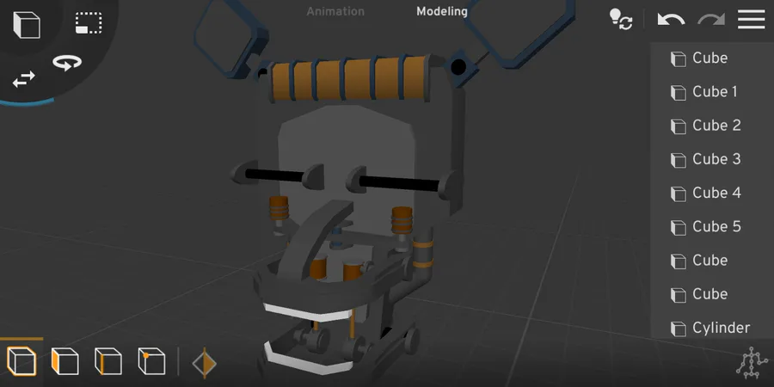774x387 pixels.
Task: Enable vertex selection mode icon
Action: [x=151, y=361]
